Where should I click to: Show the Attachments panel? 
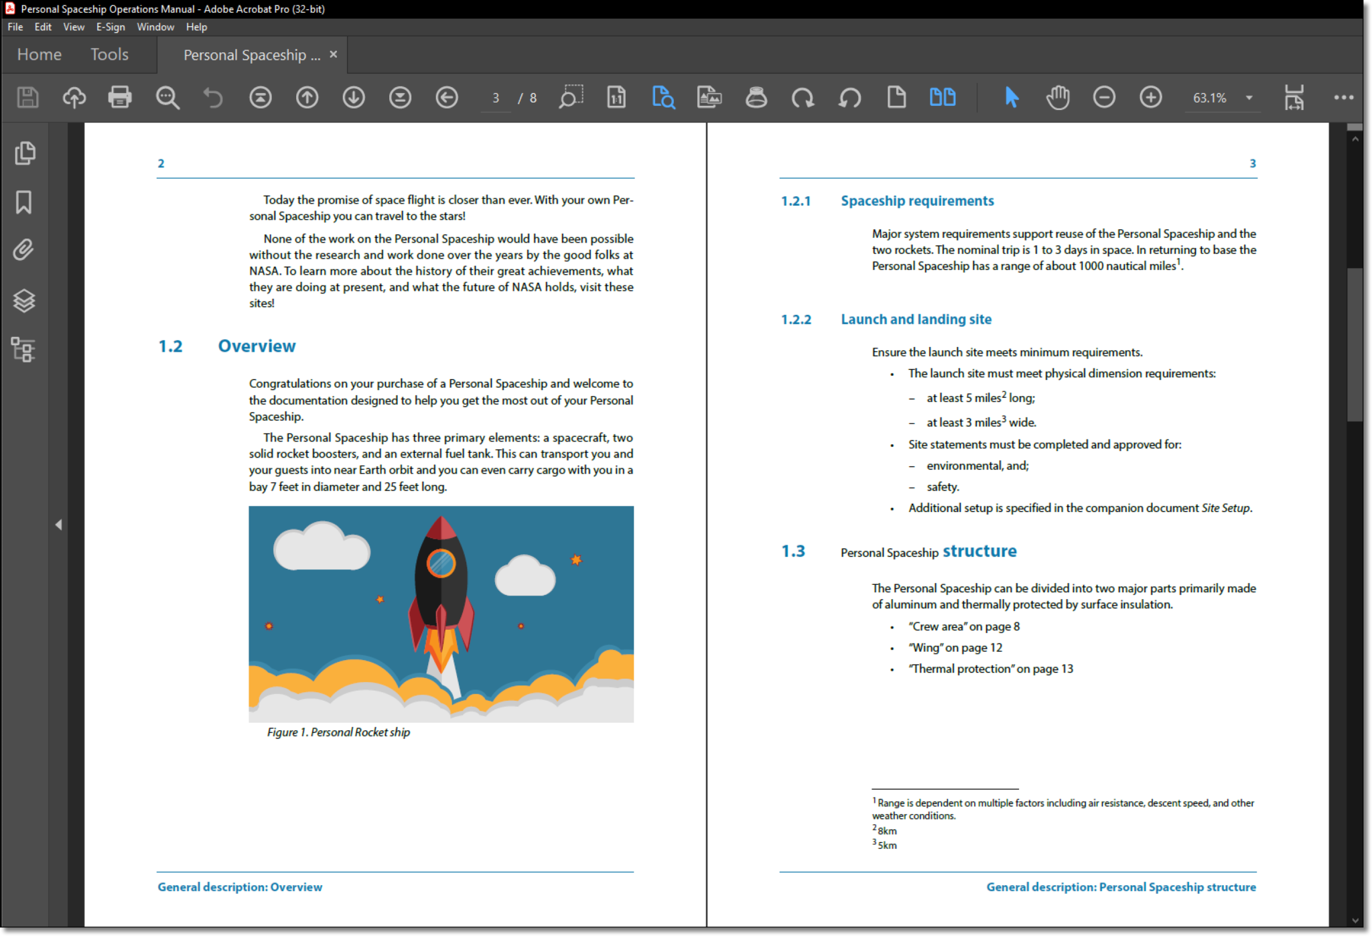(x=25, y=250)
